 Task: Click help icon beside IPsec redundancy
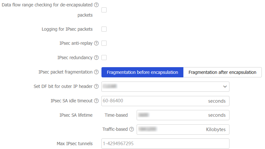pos(96,58)
